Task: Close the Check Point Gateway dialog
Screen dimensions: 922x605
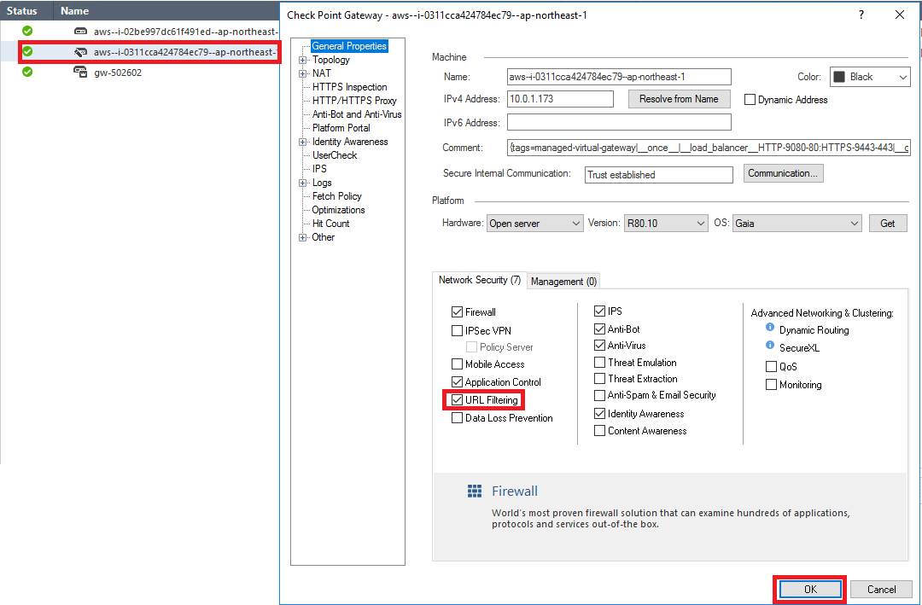Action: click(x=900, y=15)
